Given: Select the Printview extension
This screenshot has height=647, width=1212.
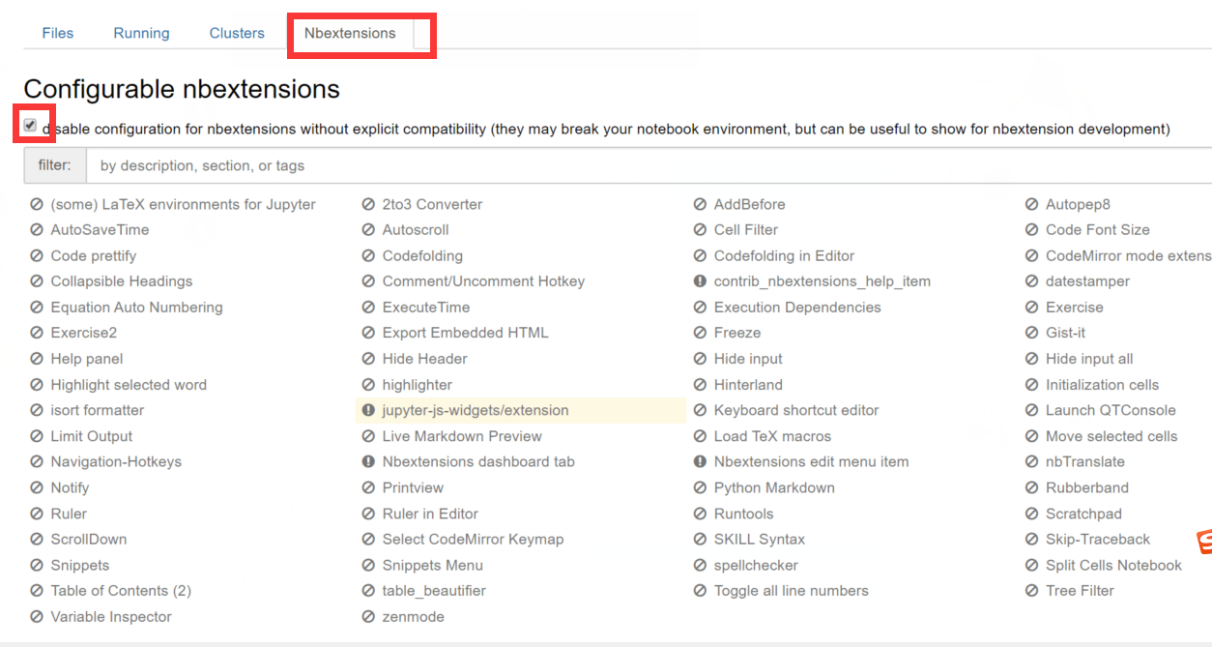Looking at the screenshot, I should point(413,487).
